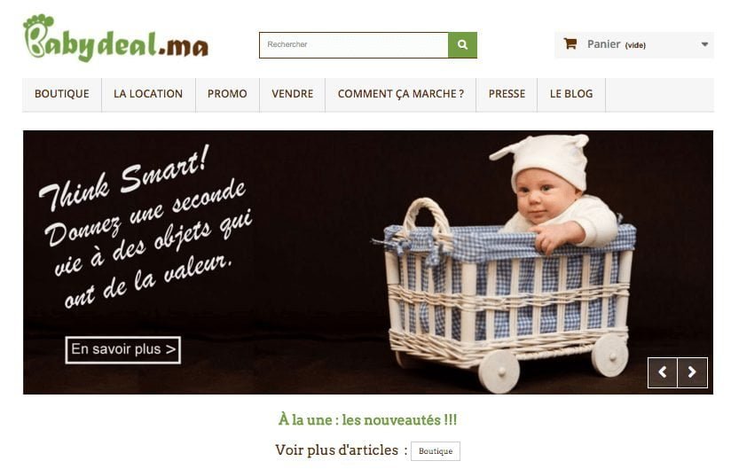The image size is (731, 469).
Task: Open the BOUTIQUE menu
Action: 62,94
